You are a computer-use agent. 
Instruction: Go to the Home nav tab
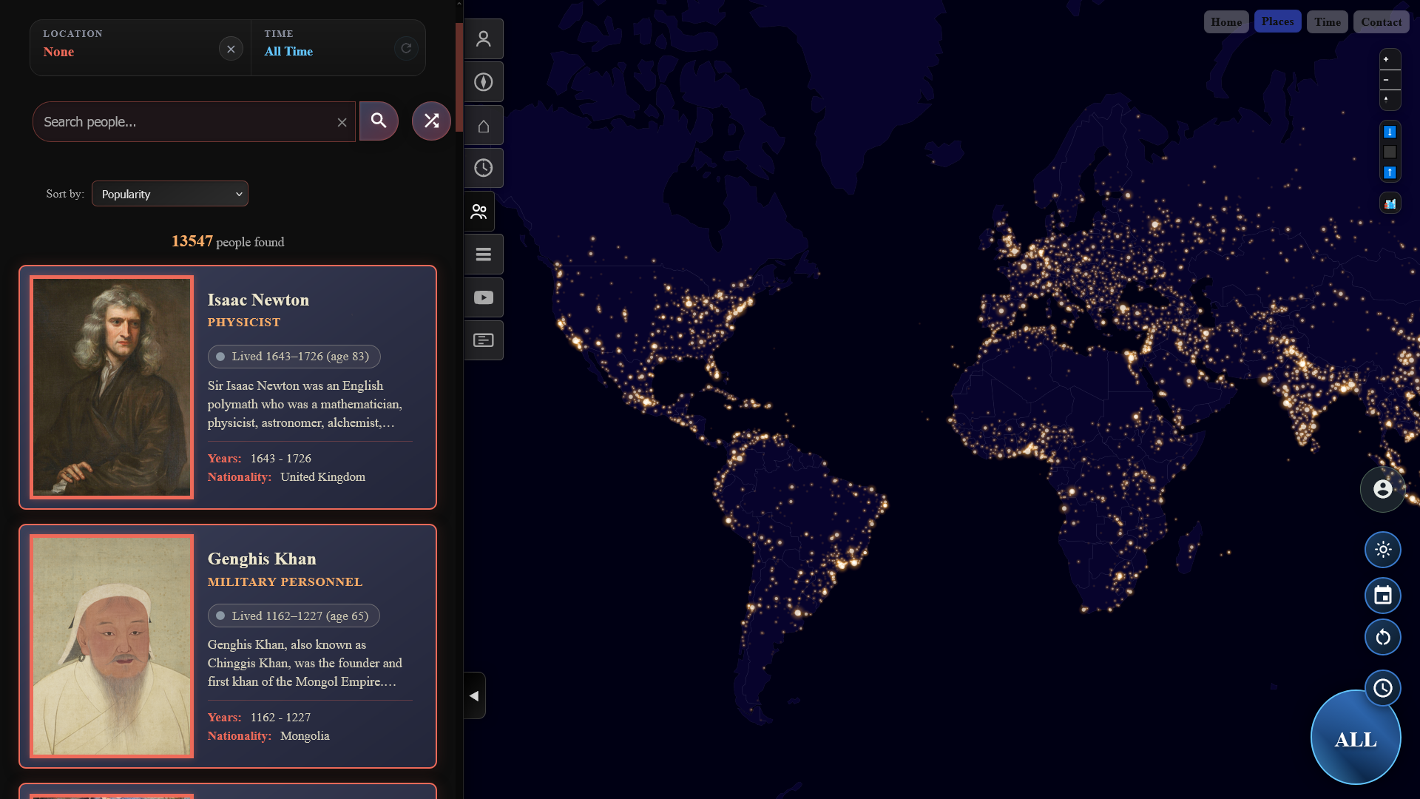1226,22
